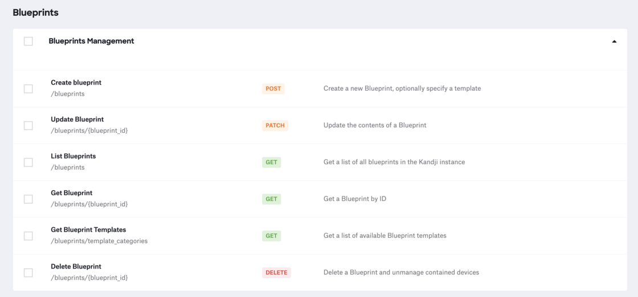Screen dimensions: 638x297
Task: Enable the Update Blueprint checkbox
Action: pyautogui.click(x=28, y=126)
